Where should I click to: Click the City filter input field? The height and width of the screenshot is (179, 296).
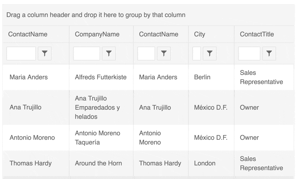coord(196,53)
